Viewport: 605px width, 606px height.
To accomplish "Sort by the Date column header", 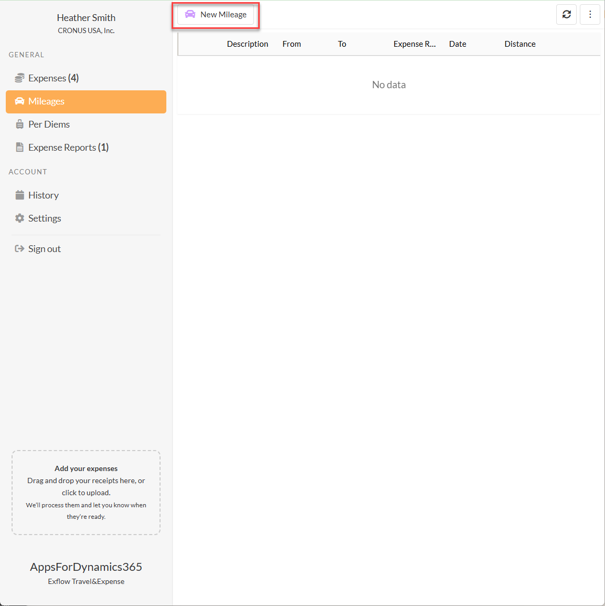I will [x=458, y=44].
